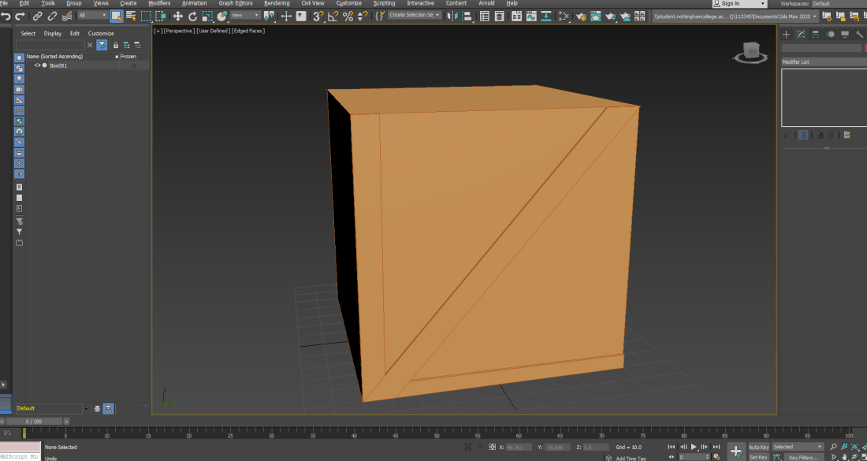Toggle the Angle Snap icon
The width and height of the screenshot is (867, 461).
tap(333, 16)
